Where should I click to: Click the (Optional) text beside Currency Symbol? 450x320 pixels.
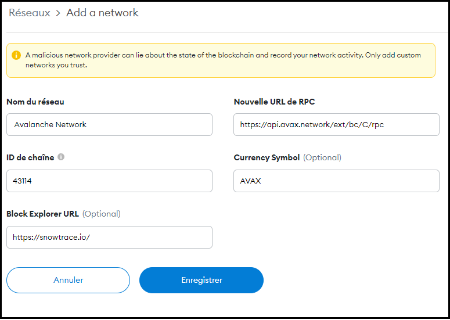click(x=322, y=157)
